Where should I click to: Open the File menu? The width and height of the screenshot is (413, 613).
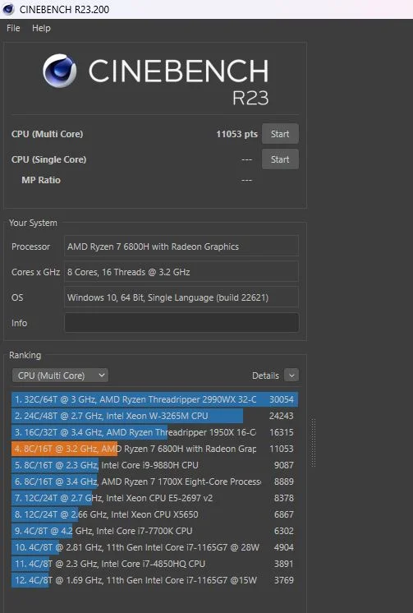click(13, 28)
